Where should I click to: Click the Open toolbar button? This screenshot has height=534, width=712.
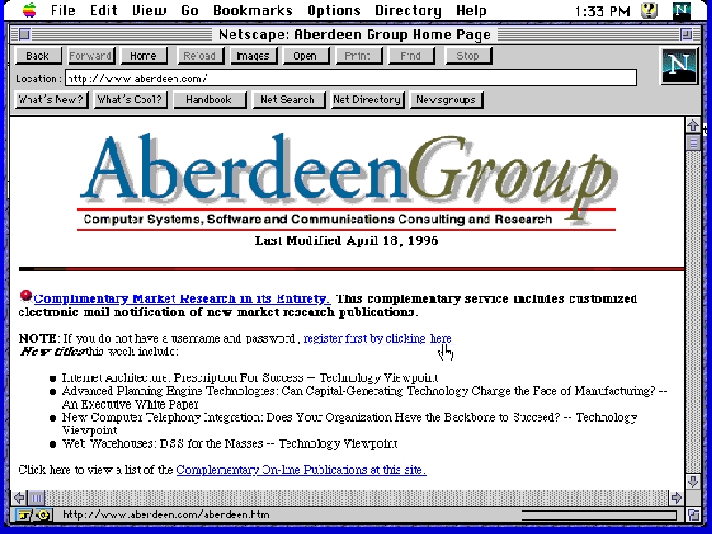(305, 56)
